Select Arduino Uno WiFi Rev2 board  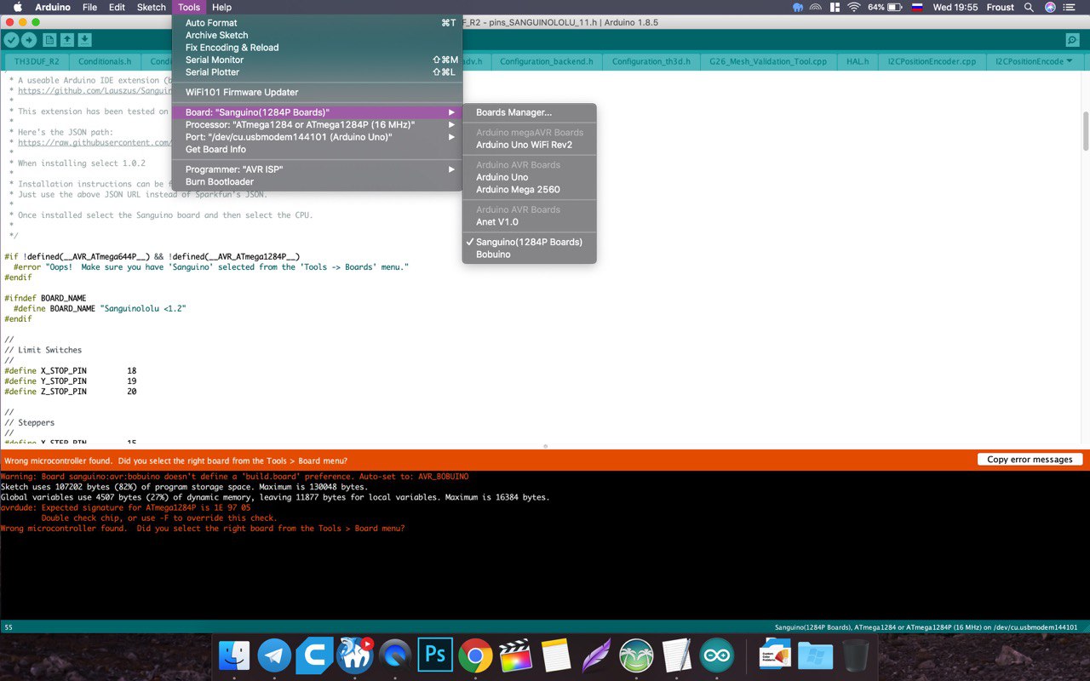coord(529,145)
